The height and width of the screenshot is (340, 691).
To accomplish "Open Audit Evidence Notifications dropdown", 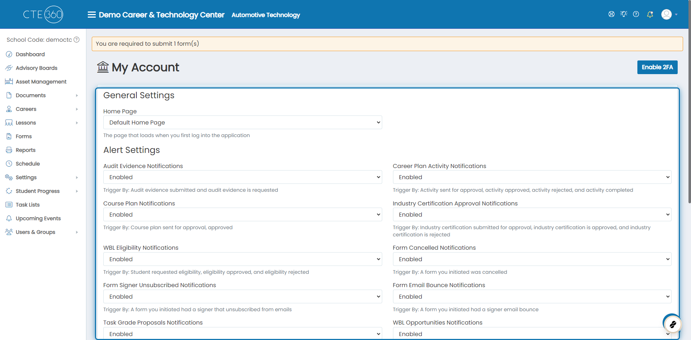I will coord(243,177).
